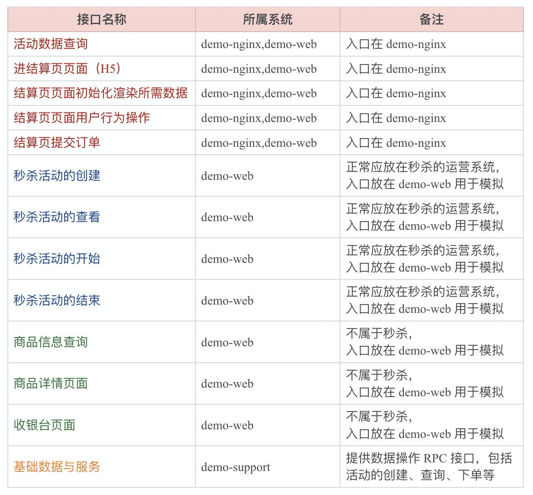Click the remark cell for 收银台页面
This screenshot has width=533, height=495.
point(425,425)
